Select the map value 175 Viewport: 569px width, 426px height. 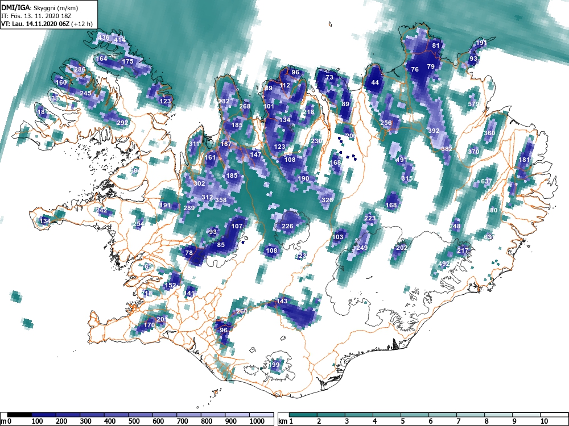click(127, 61)
